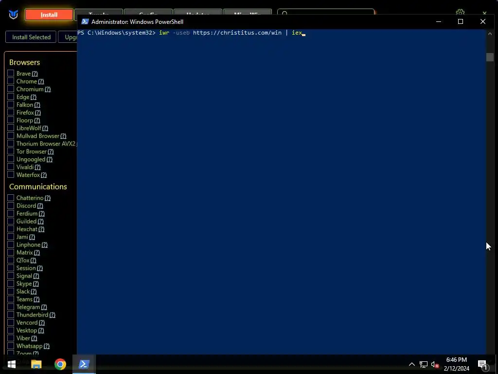Open the WinUtil settings gear icon
The width and height of the screenshot is (498, 374).
pos(460,12)
